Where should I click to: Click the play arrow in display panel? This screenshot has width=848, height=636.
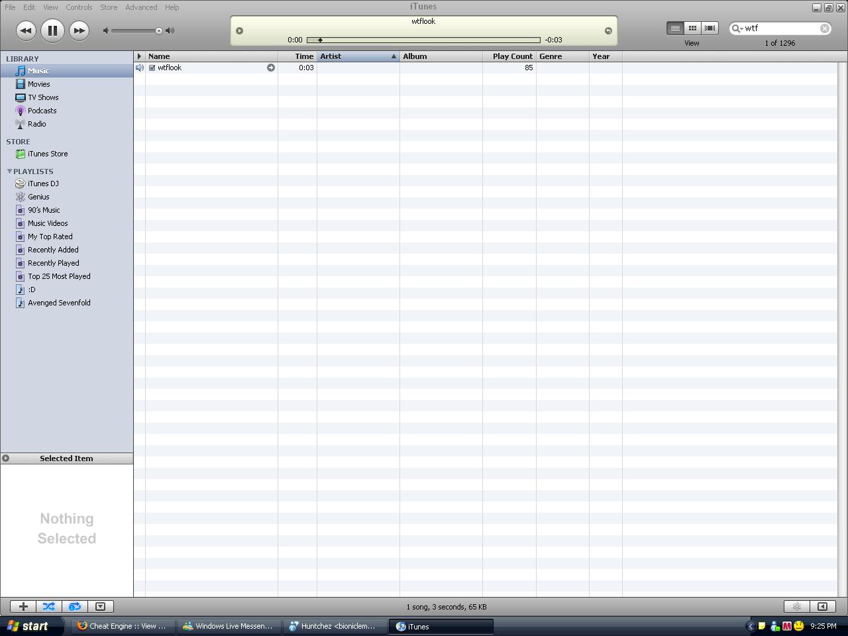point(240,30)
